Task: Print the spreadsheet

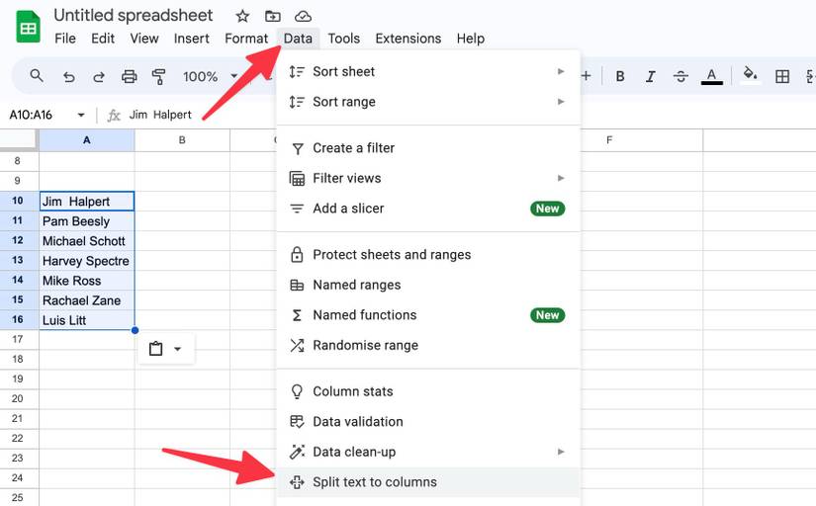Action: coord(129,76)
